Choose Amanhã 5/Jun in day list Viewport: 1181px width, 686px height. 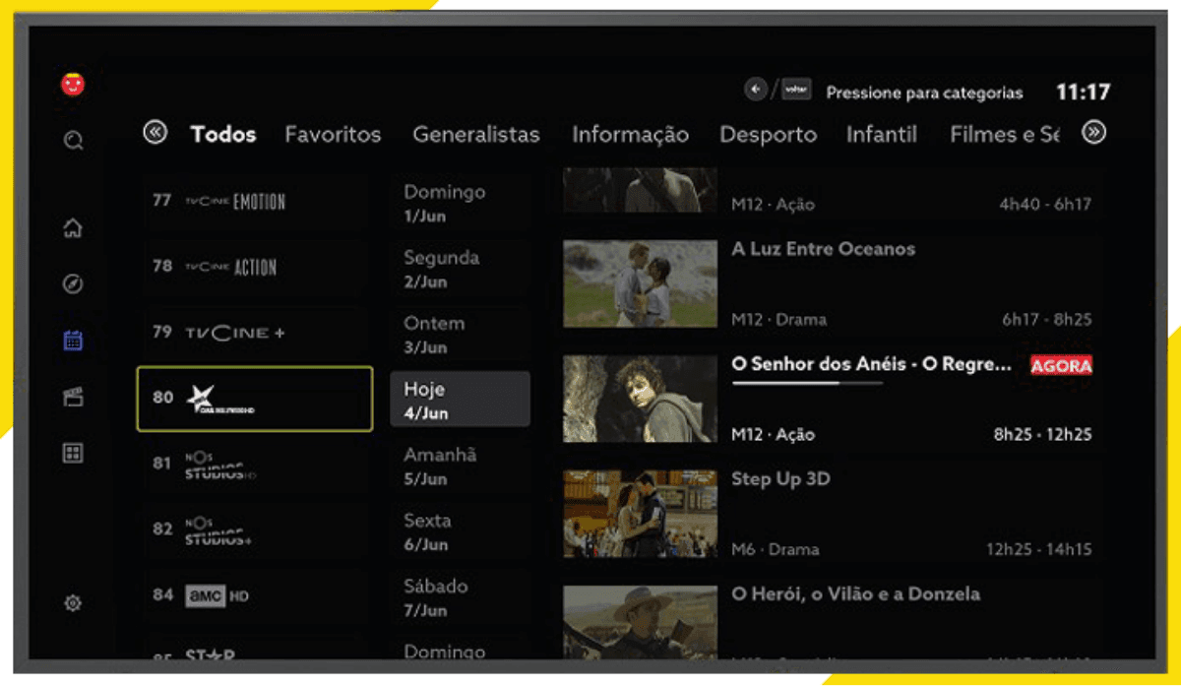tap(460, 466)
